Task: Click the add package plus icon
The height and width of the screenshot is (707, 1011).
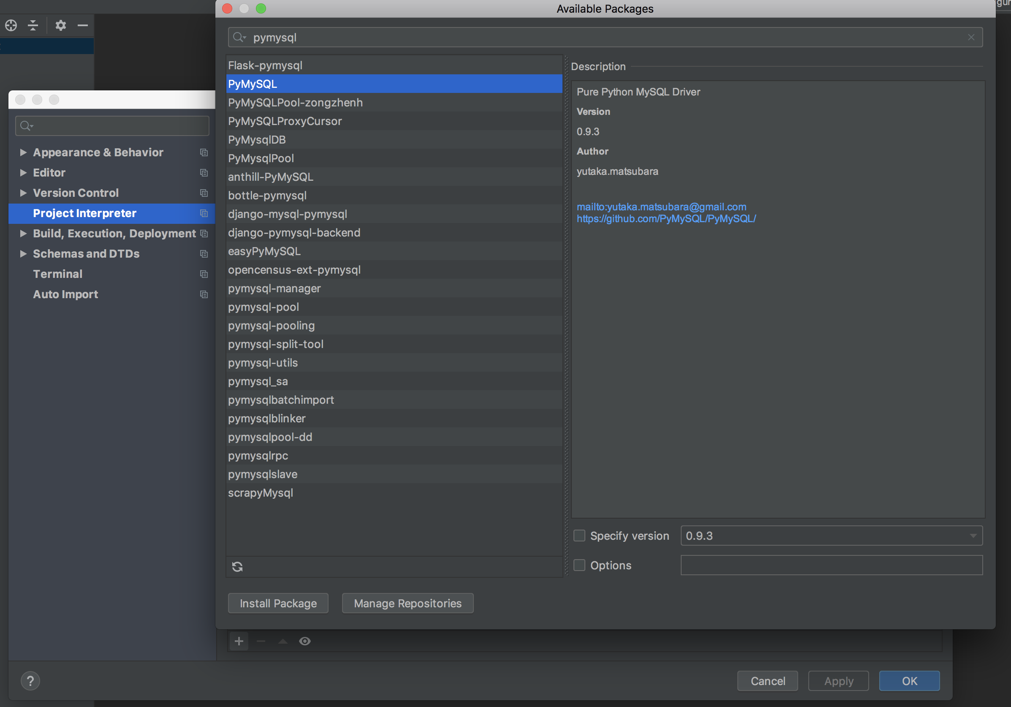Action: 239,641
